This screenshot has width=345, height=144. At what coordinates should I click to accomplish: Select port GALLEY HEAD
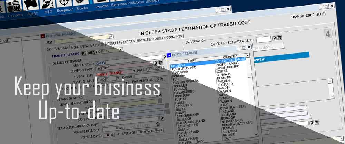[188, 139]
